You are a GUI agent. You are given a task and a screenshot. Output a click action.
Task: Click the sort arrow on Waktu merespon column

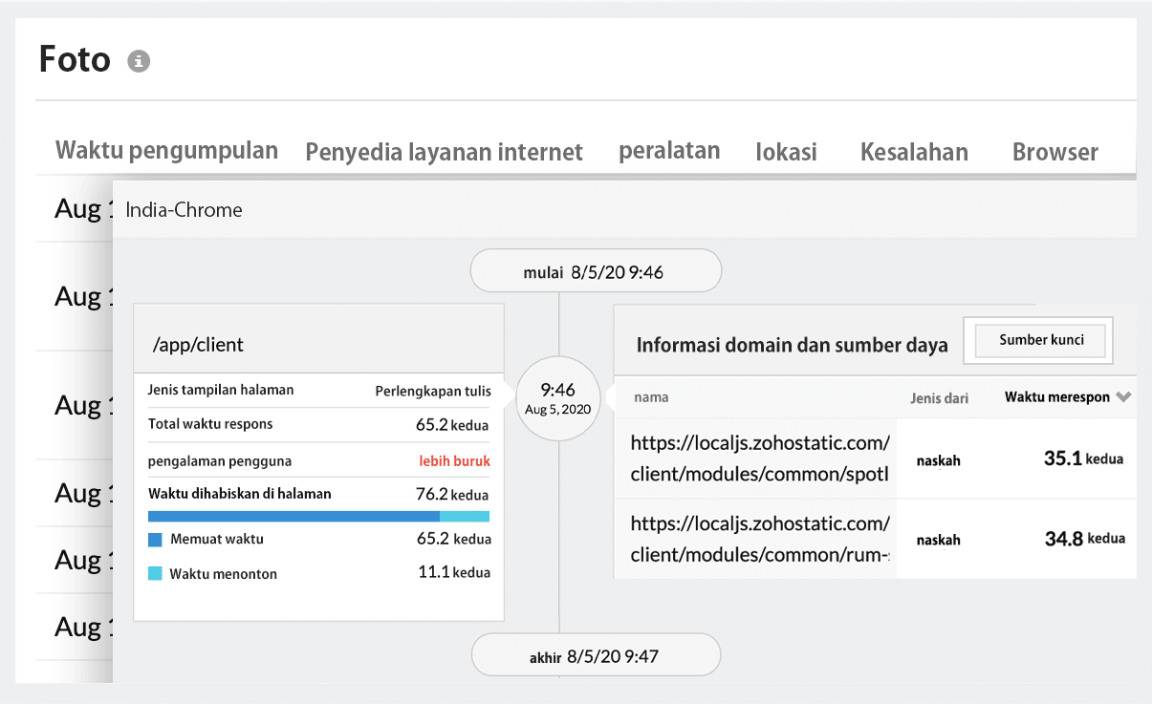[x=1126, y=397]
